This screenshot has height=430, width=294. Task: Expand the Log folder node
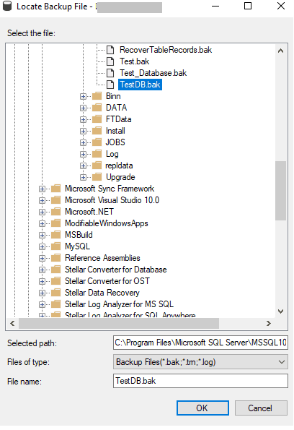point(83,155)
